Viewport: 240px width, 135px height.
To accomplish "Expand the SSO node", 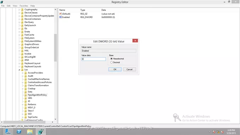I will pyautogui.click(x=23, y=114).
